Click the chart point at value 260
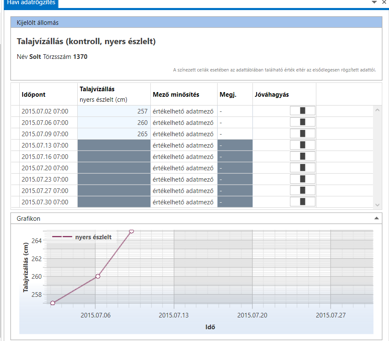Viewport: 389px width, 341px height. pyautogui.click(x=98, y=276)
